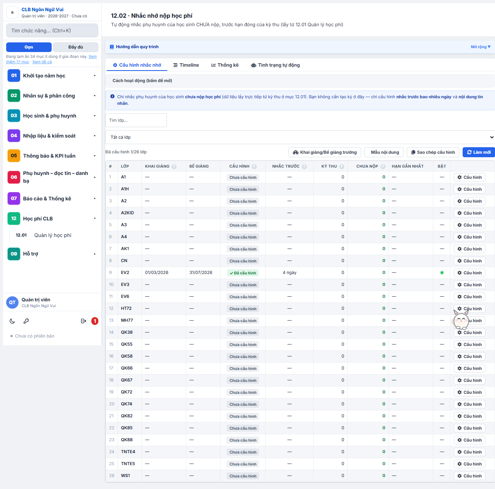495x489 pixels.
Task: Collapse the Học phí CLB section
Action: click(x=52, y=218)
